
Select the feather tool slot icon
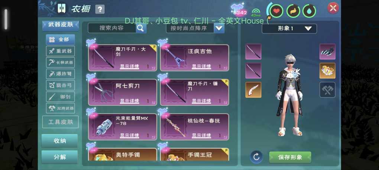coord(253,90)
